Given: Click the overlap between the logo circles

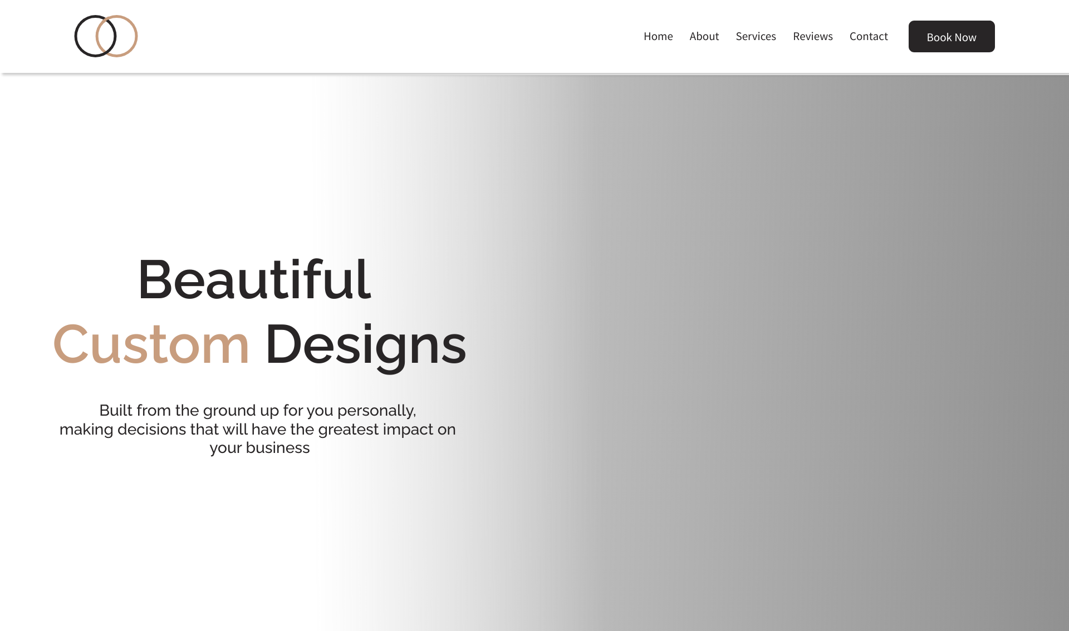Looking at the screenshot, I should 106,36.
